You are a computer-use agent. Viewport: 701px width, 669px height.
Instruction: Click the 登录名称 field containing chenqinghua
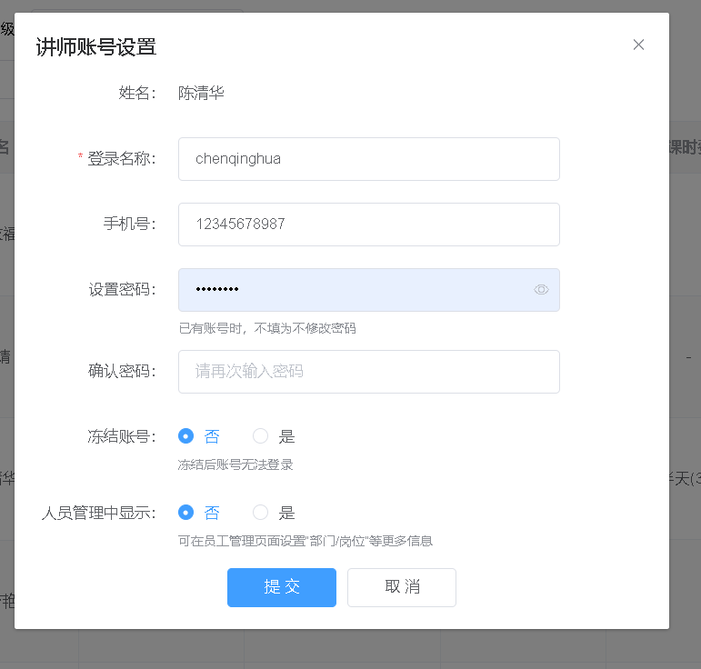point(368,159)
